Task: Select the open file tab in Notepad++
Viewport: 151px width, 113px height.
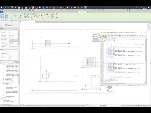Action: click(x=104, y=37)
